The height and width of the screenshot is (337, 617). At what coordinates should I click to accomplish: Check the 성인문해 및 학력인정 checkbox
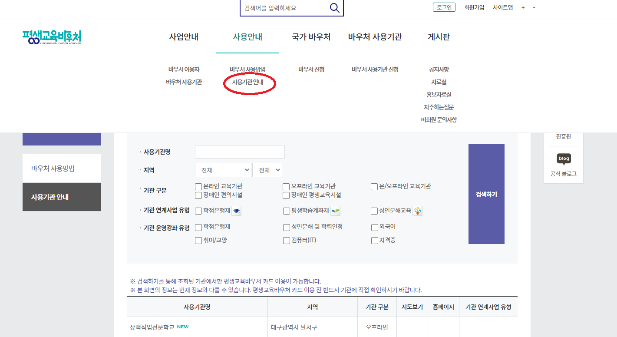point(287,228)
